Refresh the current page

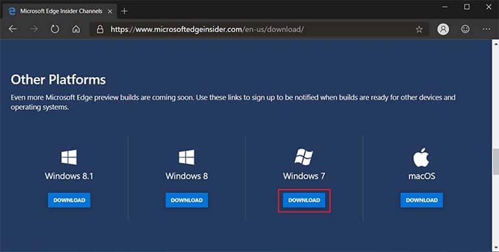coord(55,29)
